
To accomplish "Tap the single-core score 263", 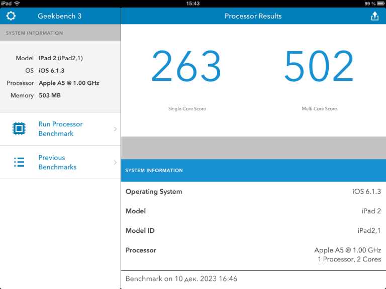I will pyautogui.click(x=186, y=66).
